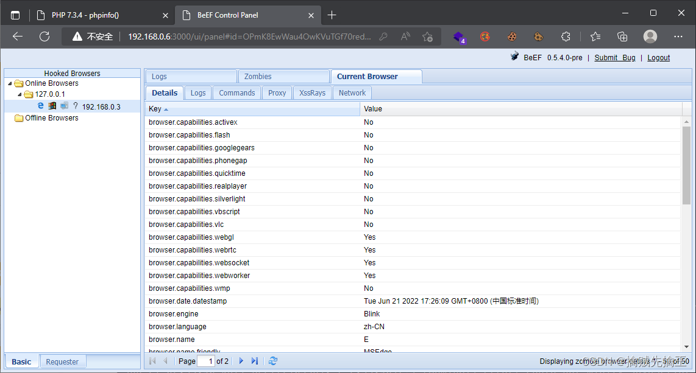Open the Logs sub-tab under Current Browser

click(198, 93)
